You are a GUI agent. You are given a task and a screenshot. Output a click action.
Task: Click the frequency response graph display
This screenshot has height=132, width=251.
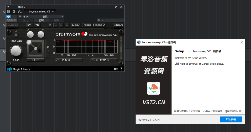[87, 46]
